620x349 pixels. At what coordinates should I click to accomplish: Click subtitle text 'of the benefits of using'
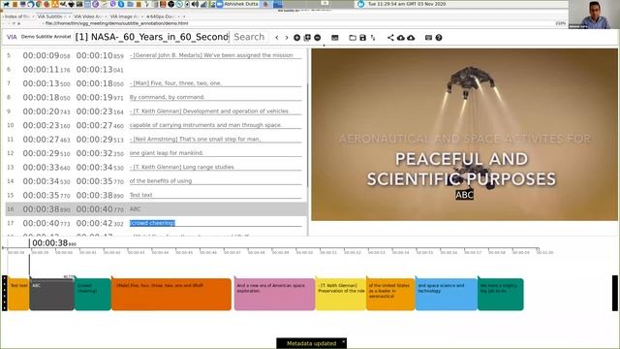click(161, 181)
